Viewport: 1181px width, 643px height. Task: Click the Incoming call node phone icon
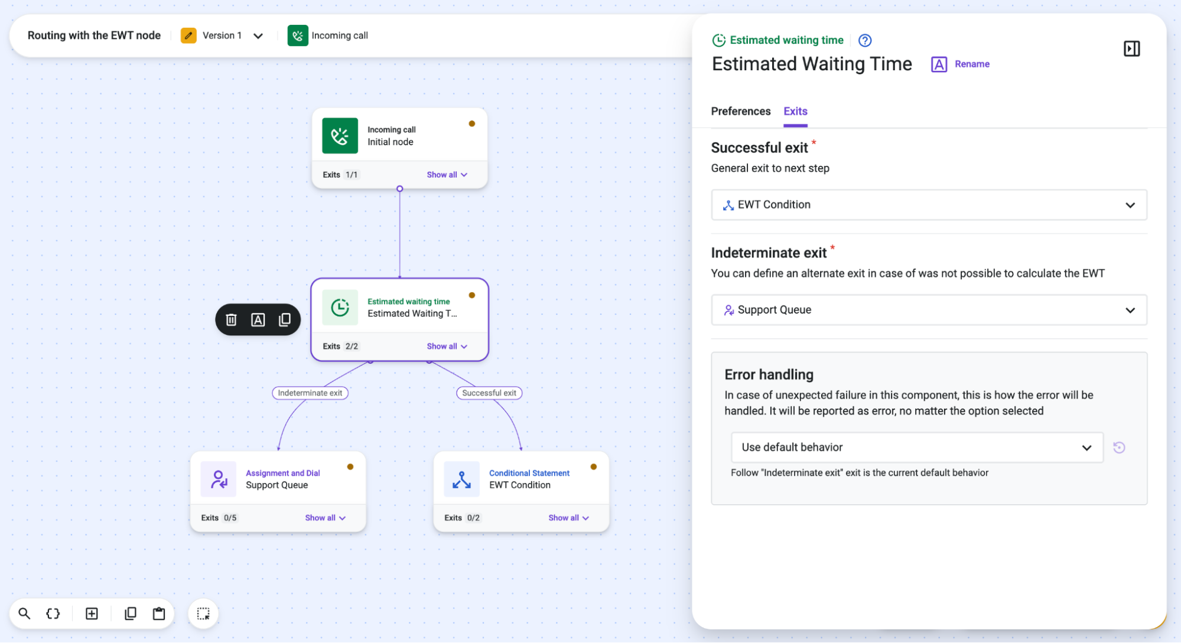(x=340, y=136)
